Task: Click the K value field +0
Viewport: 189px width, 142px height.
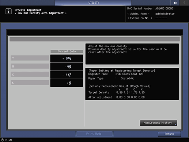Action: (67, 83)
